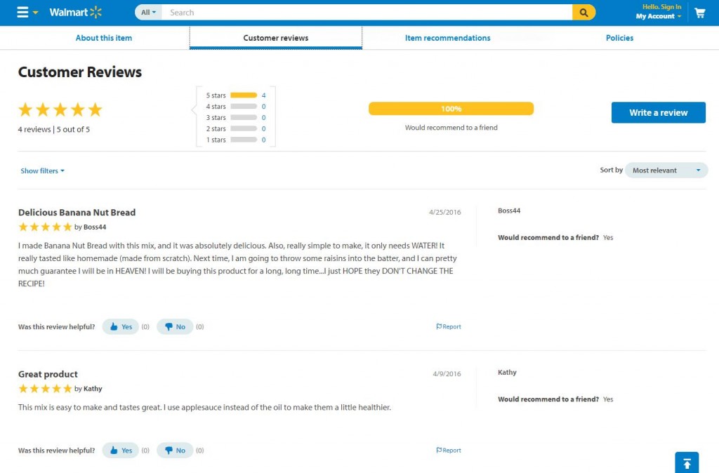719x473 pixels.
Task: Select the search magnifier icon
Action: [x=585, y=12]
